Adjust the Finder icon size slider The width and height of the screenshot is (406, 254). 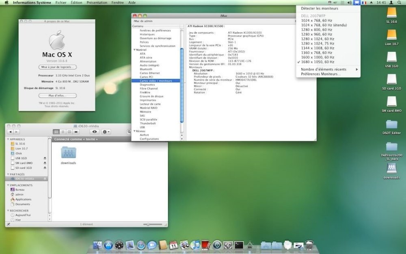tap(149, 224)
